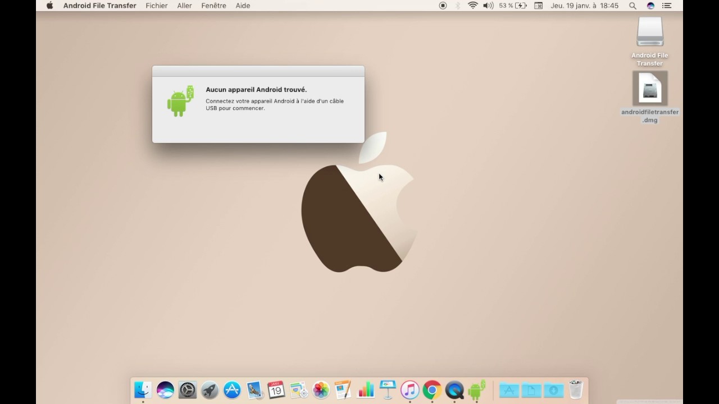Launch Keynote from the Dock
Viewport: 719px width, 404px height.
point(388,389)
